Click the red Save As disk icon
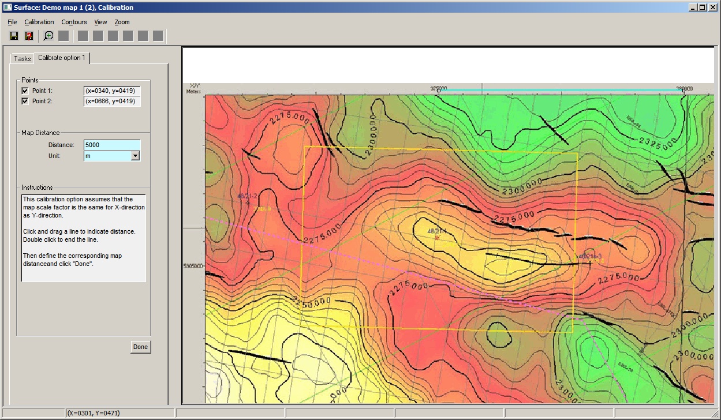The image size is (721, 420). click(x=29, y=36)
